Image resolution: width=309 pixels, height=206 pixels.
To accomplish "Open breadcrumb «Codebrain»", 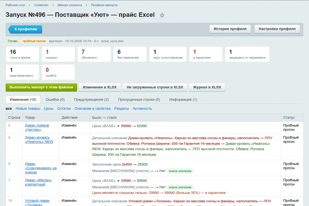I will tap(41, 5).
